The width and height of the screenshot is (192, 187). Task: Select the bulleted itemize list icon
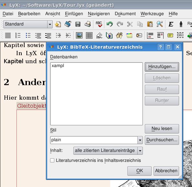tap(28, 35)
